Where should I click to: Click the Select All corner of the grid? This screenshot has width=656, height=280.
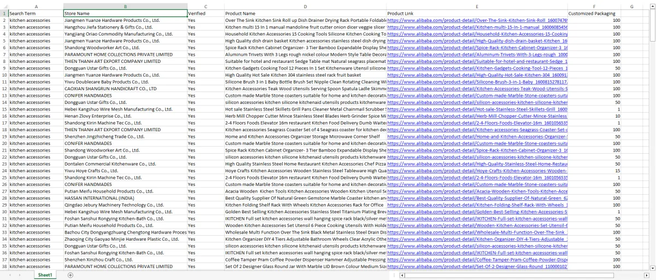[x=4, y=6]
